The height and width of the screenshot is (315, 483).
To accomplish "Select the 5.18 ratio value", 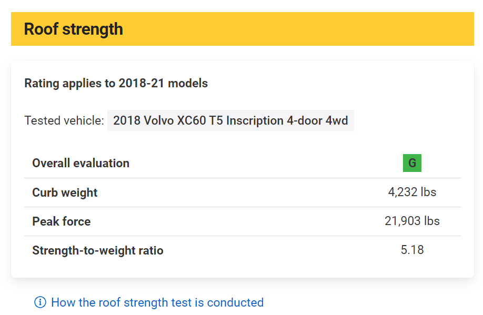I will coord(412,250).
